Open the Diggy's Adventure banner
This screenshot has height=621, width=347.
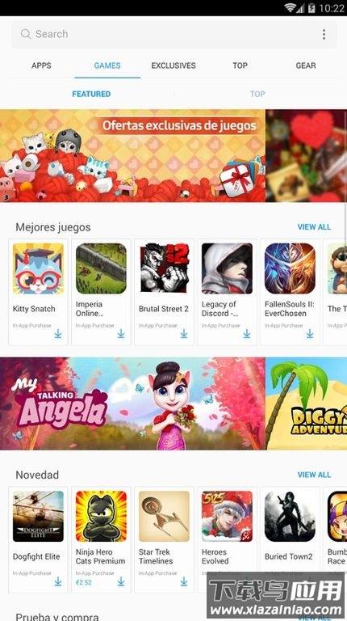coord(307,403)
